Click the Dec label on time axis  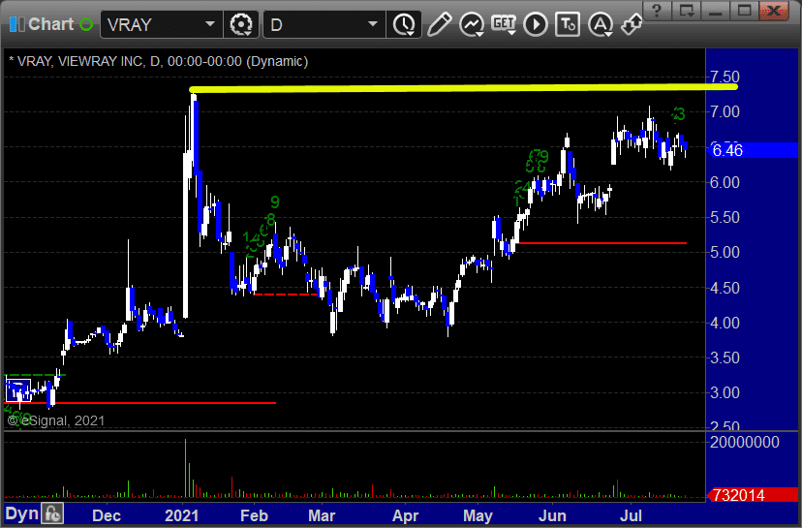pos(107,515)
